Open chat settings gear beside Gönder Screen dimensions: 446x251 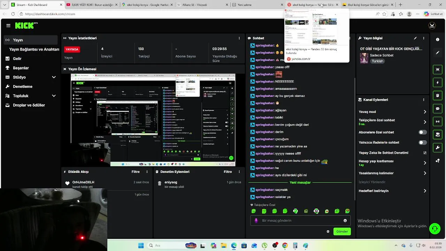click(x=328, y=231)
